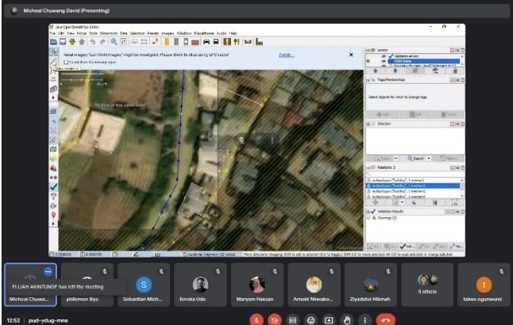Check 'Do not show this message again' box
The image size is (513, 325).
(66, 62)
